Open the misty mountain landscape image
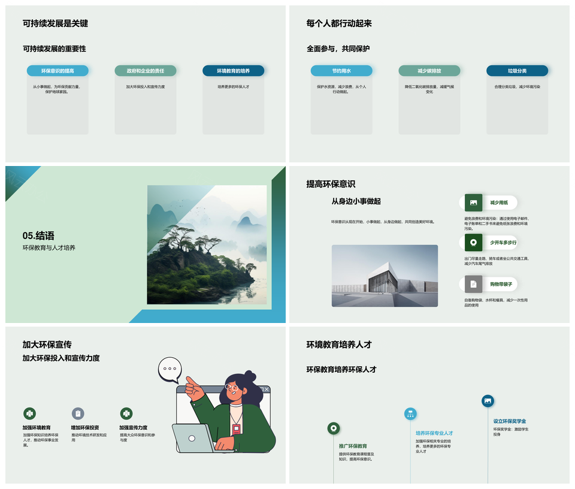Image resolution: width=575 pixels, height=489 pixels. pyautogui.click(x=207, y=244)
